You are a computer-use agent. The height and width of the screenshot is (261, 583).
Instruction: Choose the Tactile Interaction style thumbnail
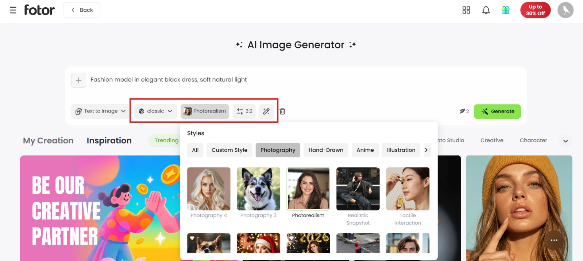(x=408, y=189)
